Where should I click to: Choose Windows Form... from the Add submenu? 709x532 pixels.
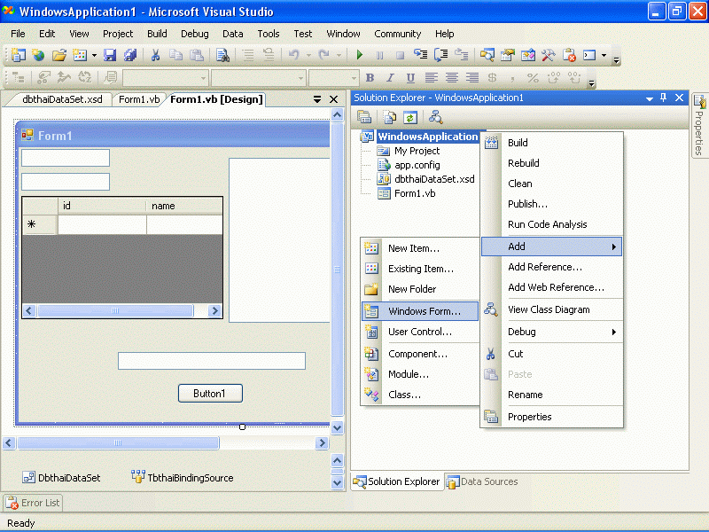(424, 311)
